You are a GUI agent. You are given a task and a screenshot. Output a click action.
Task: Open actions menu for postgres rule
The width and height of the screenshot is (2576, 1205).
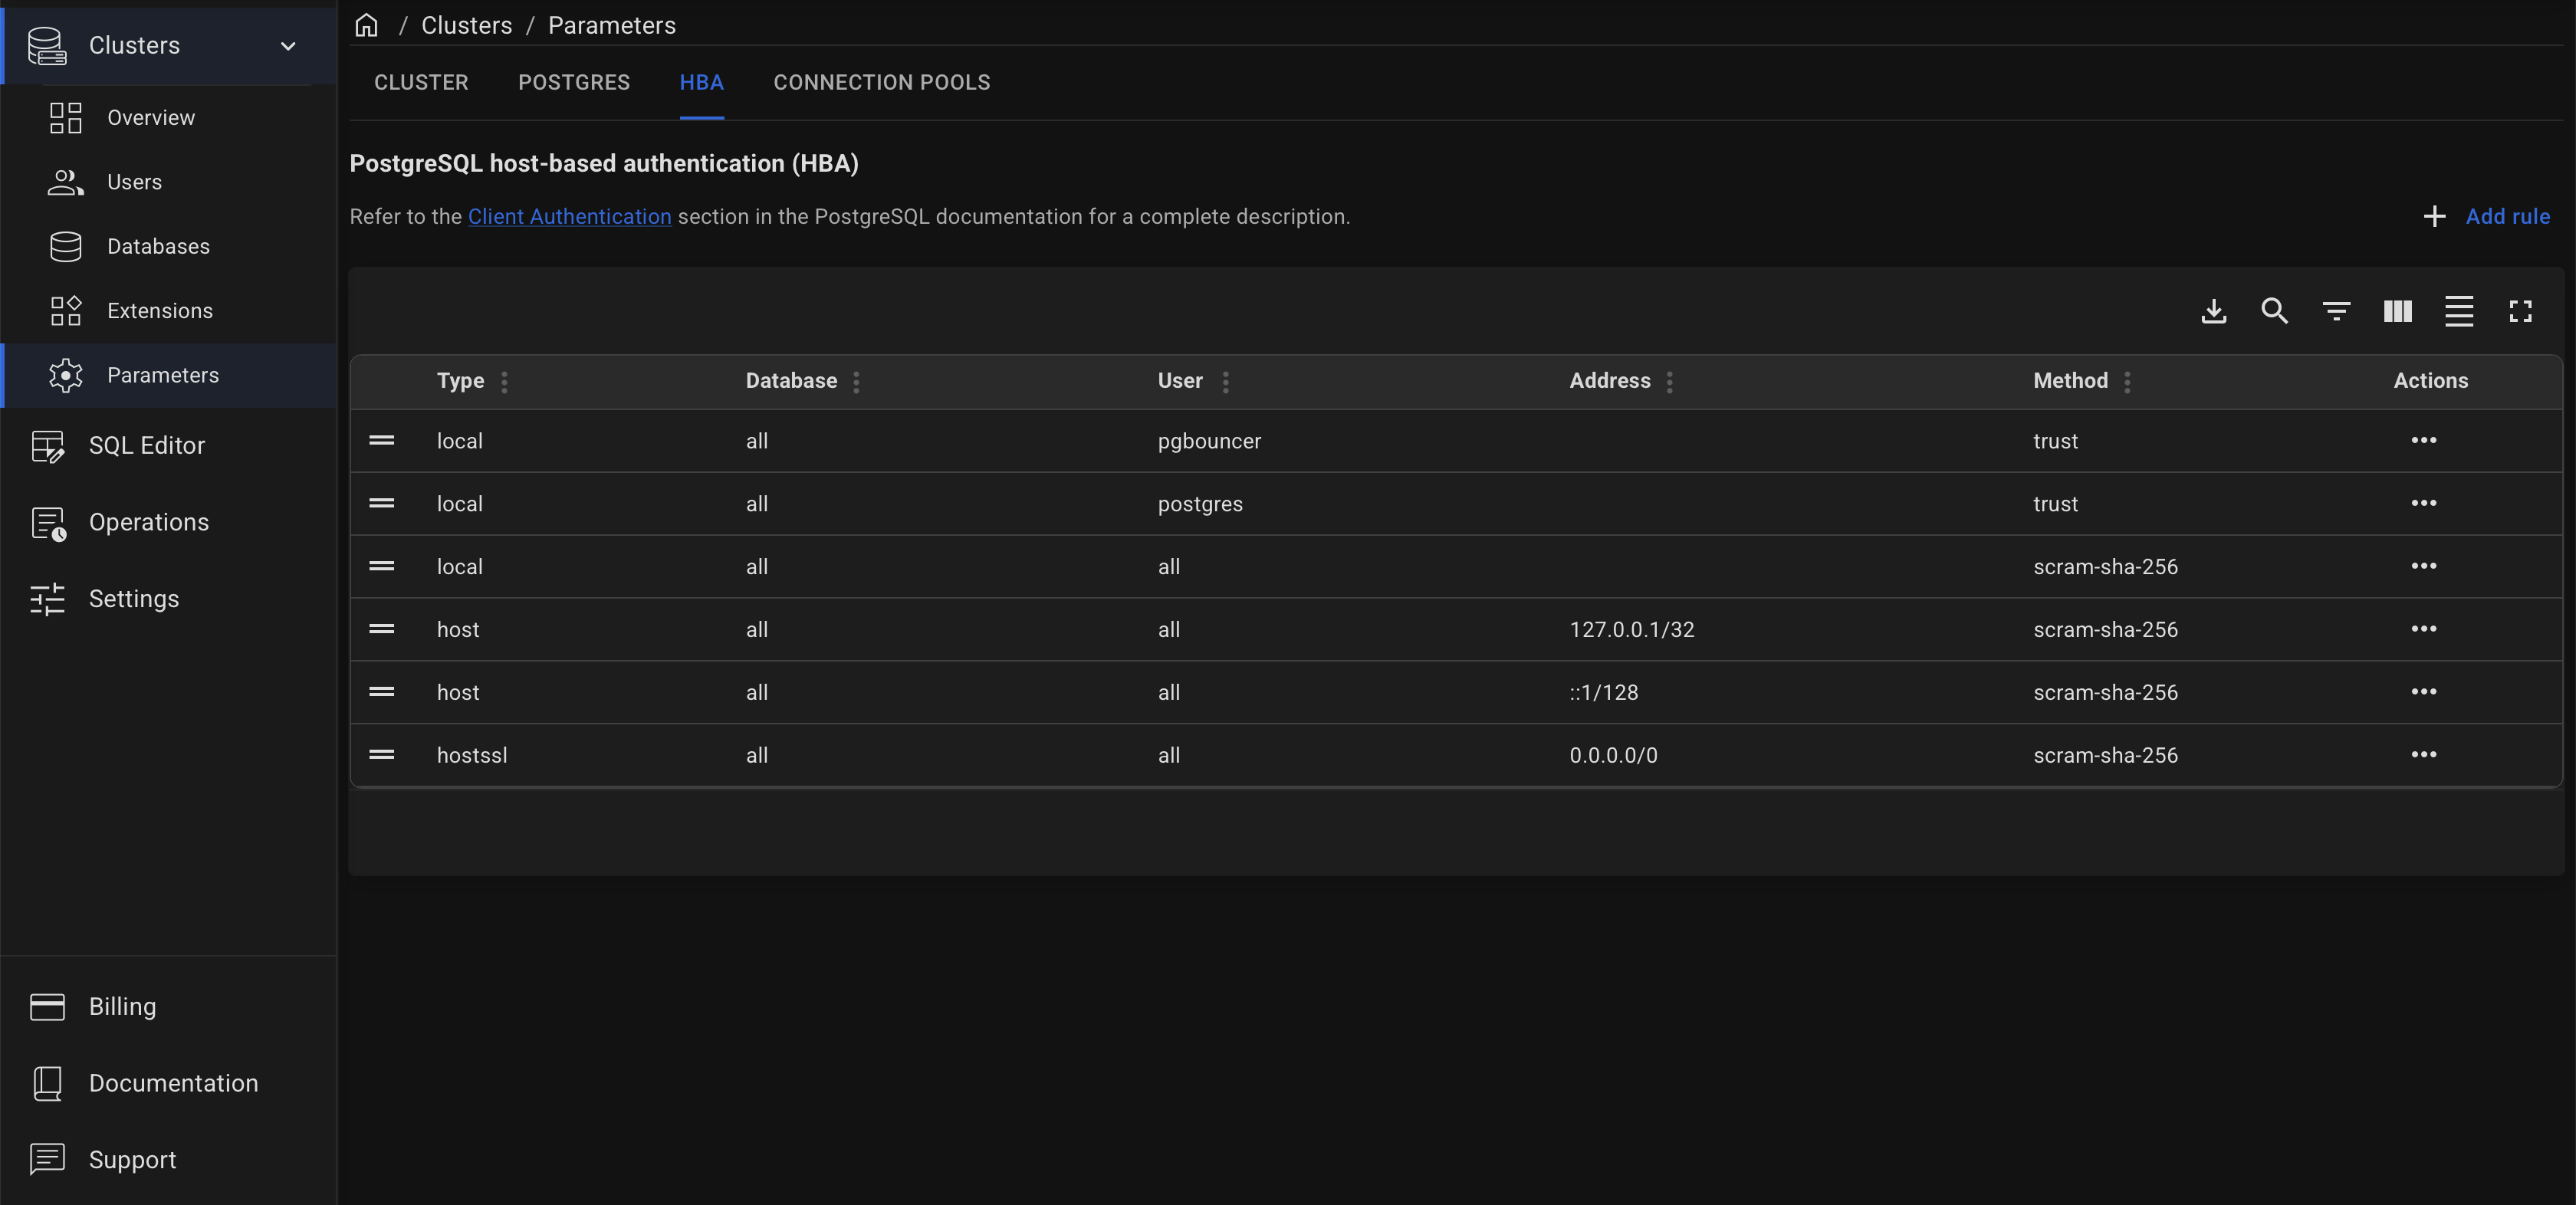click(2424, 504)
